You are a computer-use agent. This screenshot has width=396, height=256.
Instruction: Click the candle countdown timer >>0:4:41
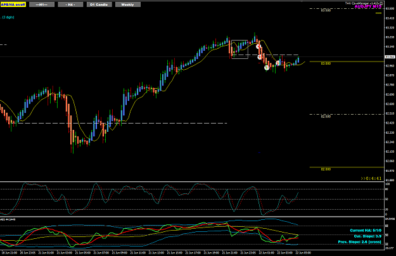[x=371, y=179]
